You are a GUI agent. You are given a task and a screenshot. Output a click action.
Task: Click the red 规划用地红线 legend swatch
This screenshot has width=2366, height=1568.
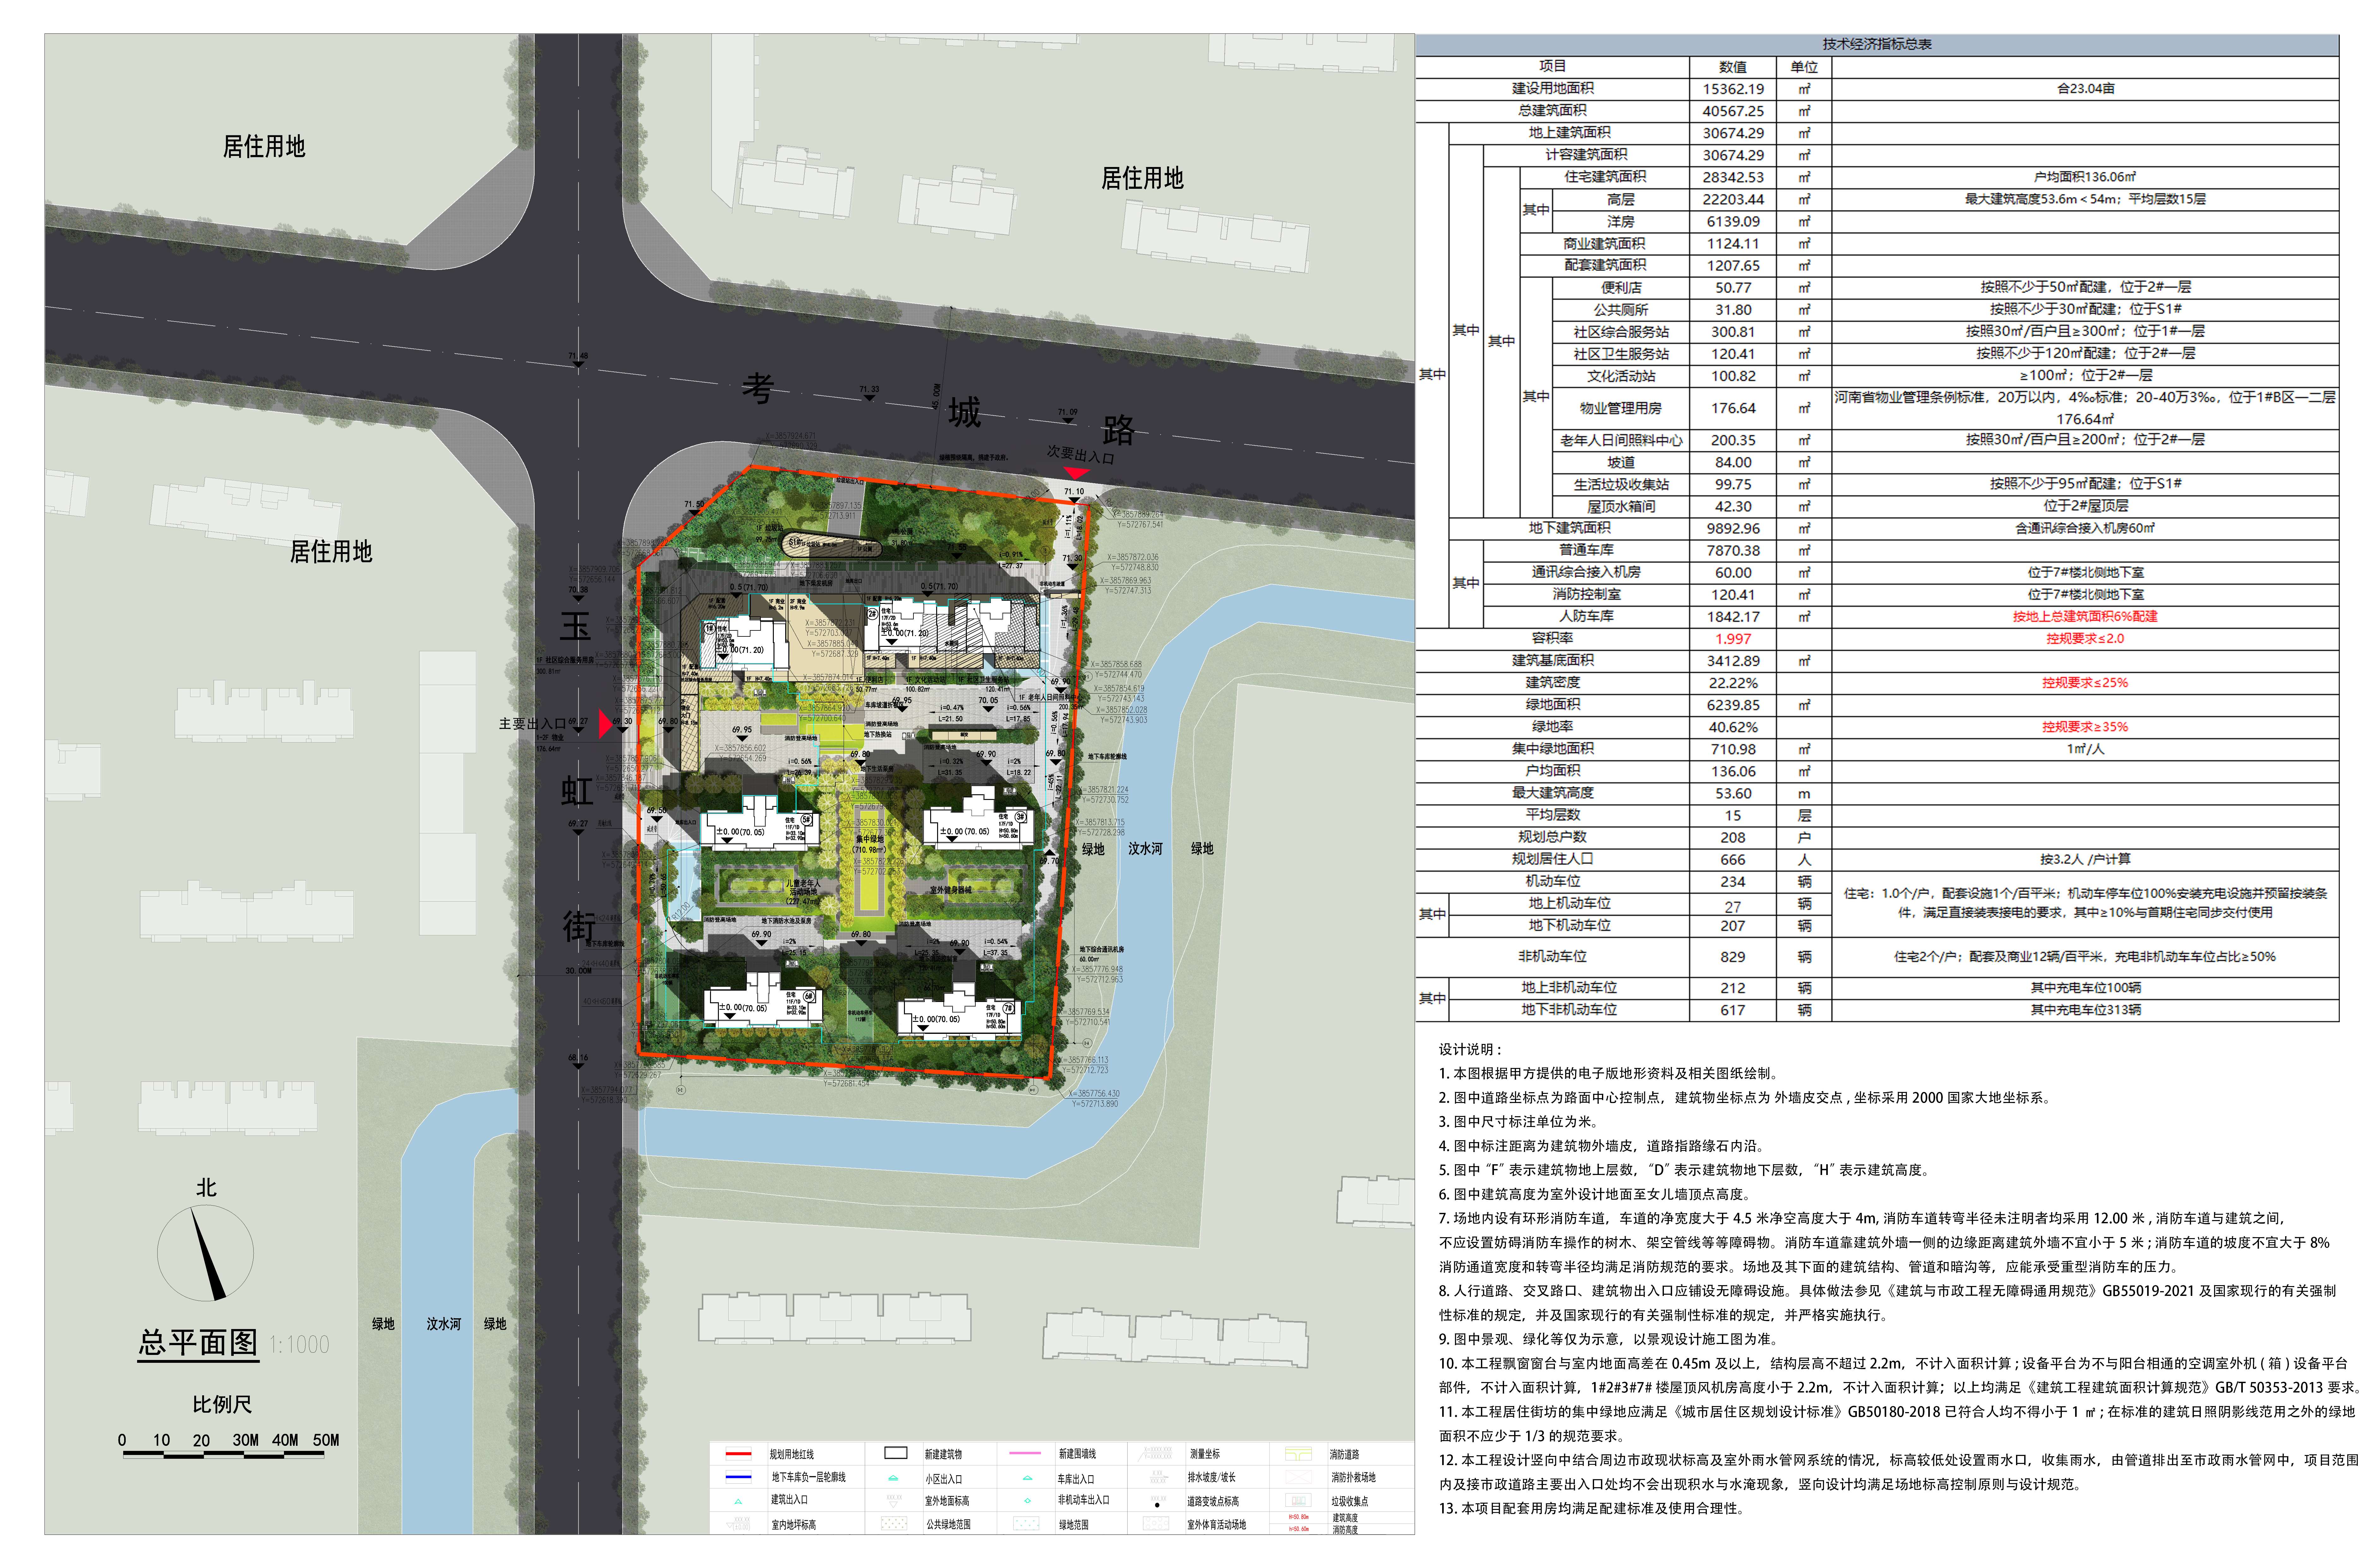738,1454
